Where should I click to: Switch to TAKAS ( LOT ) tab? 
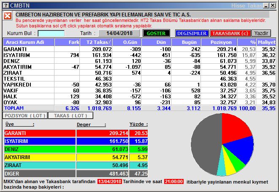coord(70,116)
